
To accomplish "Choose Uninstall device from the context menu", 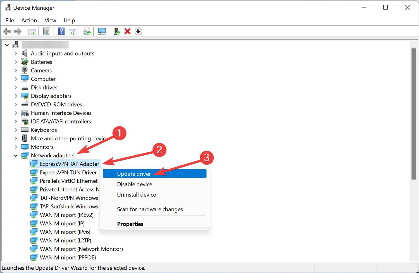I will (136, 194).
